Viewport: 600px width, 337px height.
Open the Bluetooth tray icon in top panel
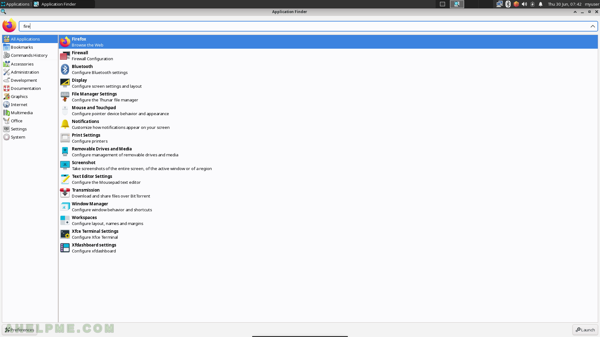click(x=508, y=4)
